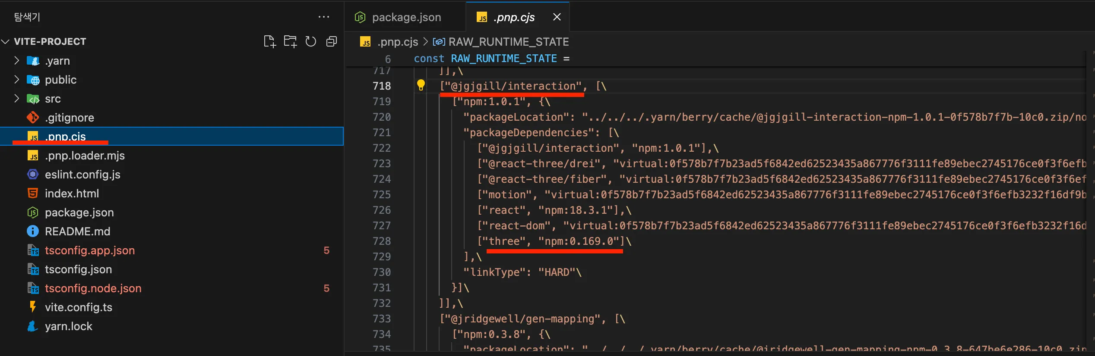Open vite.config.ts file

78,307
